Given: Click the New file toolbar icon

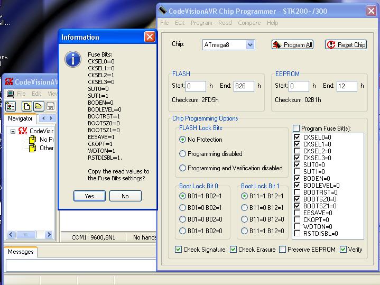Looking at the screenshot, I should pos(27,106).
